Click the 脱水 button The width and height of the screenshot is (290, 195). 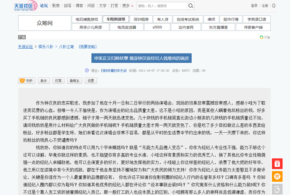tap(44, 81)
